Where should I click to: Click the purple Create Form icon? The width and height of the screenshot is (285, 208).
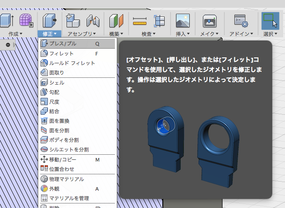pos(26,20)
